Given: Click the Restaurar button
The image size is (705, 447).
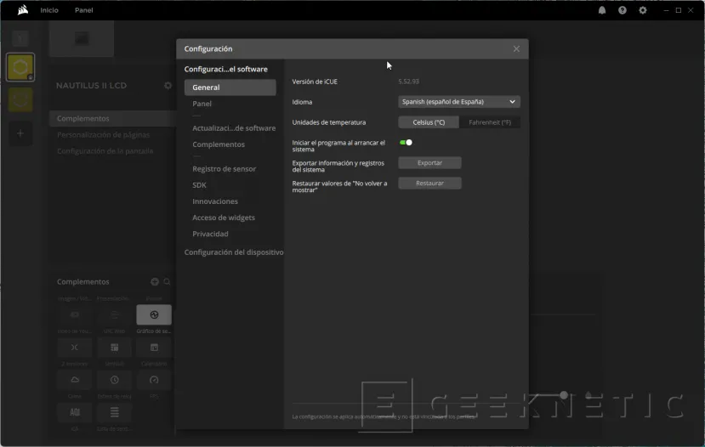Looking at the screenshot, I should [429, 184].
